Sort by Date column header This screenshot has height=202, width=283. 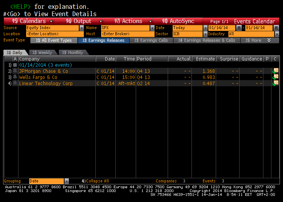[106, 59]
